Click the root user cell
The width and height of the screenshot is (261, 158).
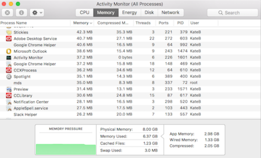tap(194, 83)
